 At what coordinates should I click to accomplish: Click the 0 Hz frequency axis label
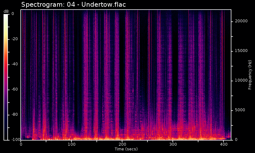point(236,140)
